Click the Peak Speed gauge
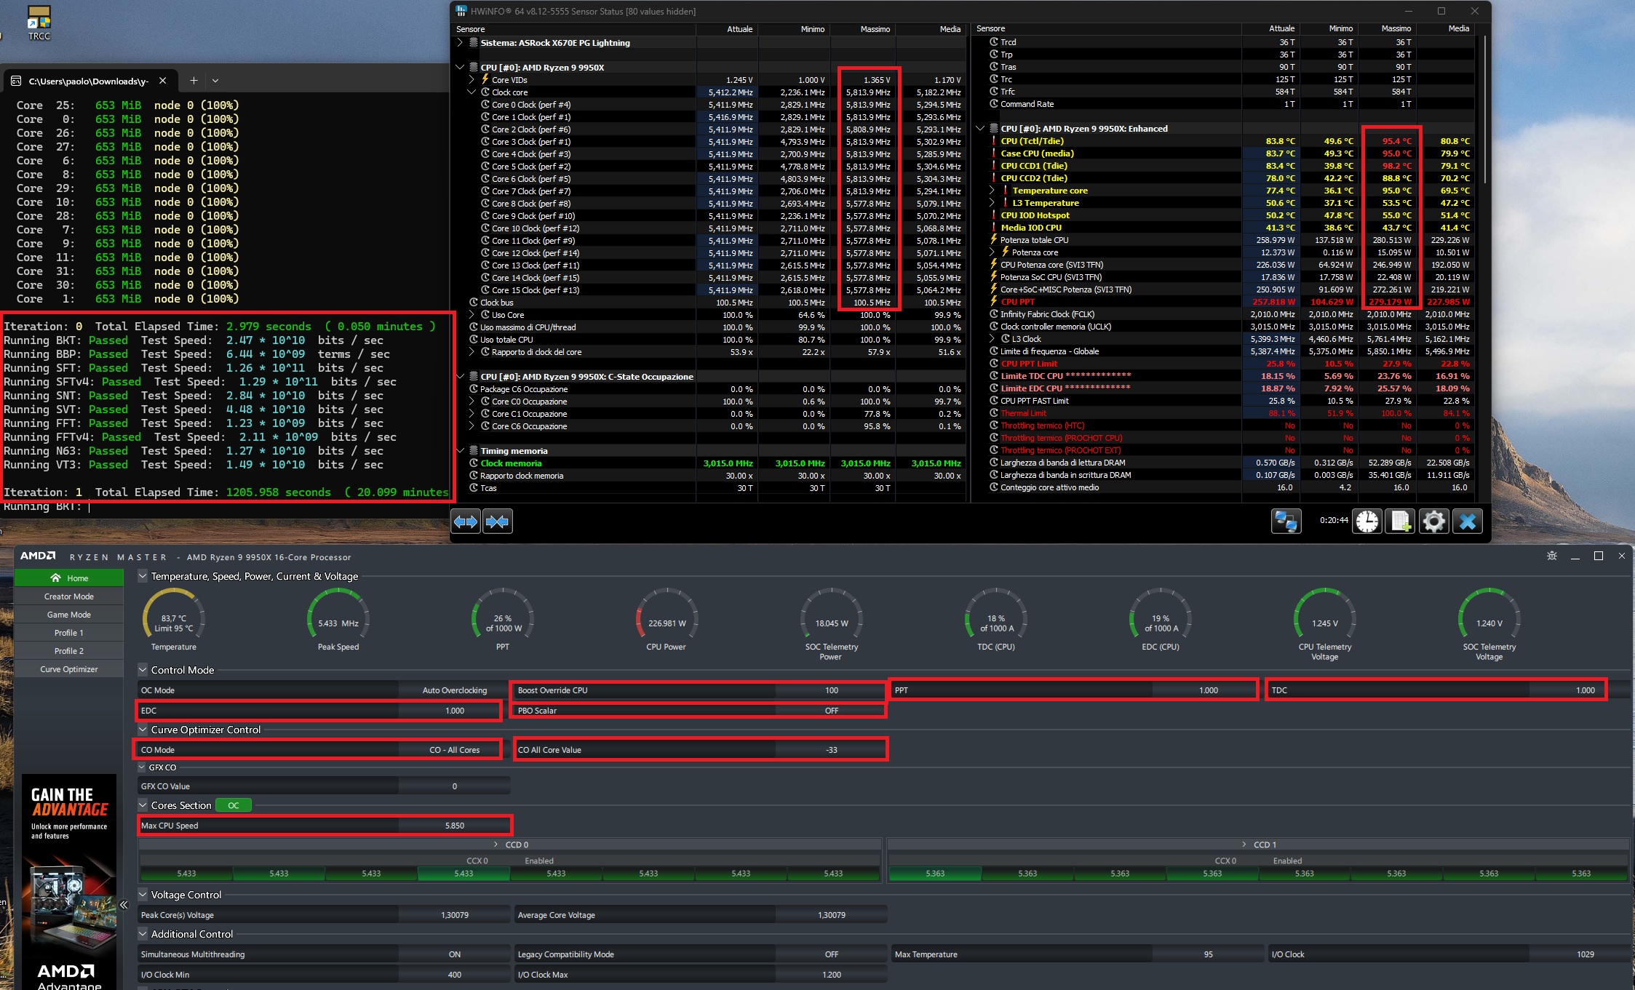The image size is (1635, 990). point(338,619)
